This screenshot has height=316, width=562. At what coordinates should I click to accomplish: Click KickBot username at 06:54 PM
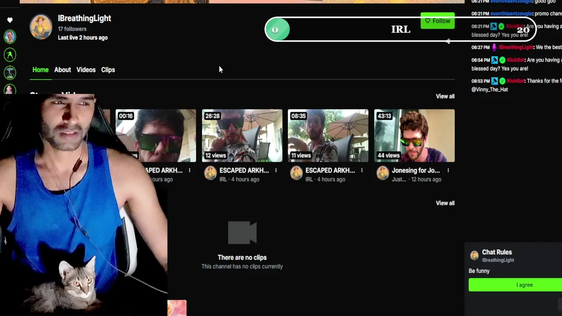click(515, 60)
